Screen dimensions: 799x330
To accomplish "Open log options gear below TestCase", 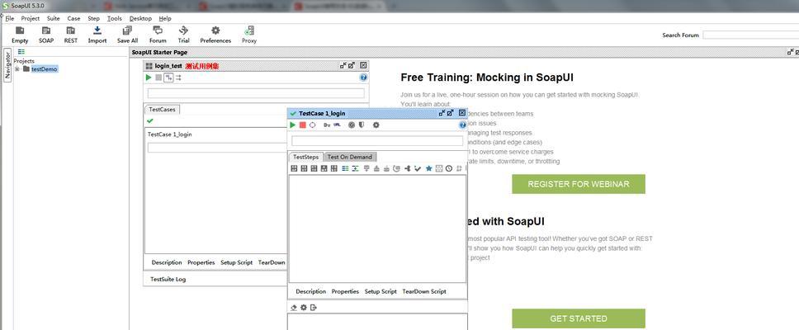I will [304, 308].
